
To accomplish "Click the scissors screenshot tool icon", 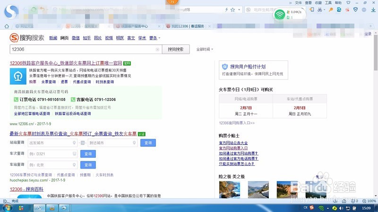I will coord(320,10).
